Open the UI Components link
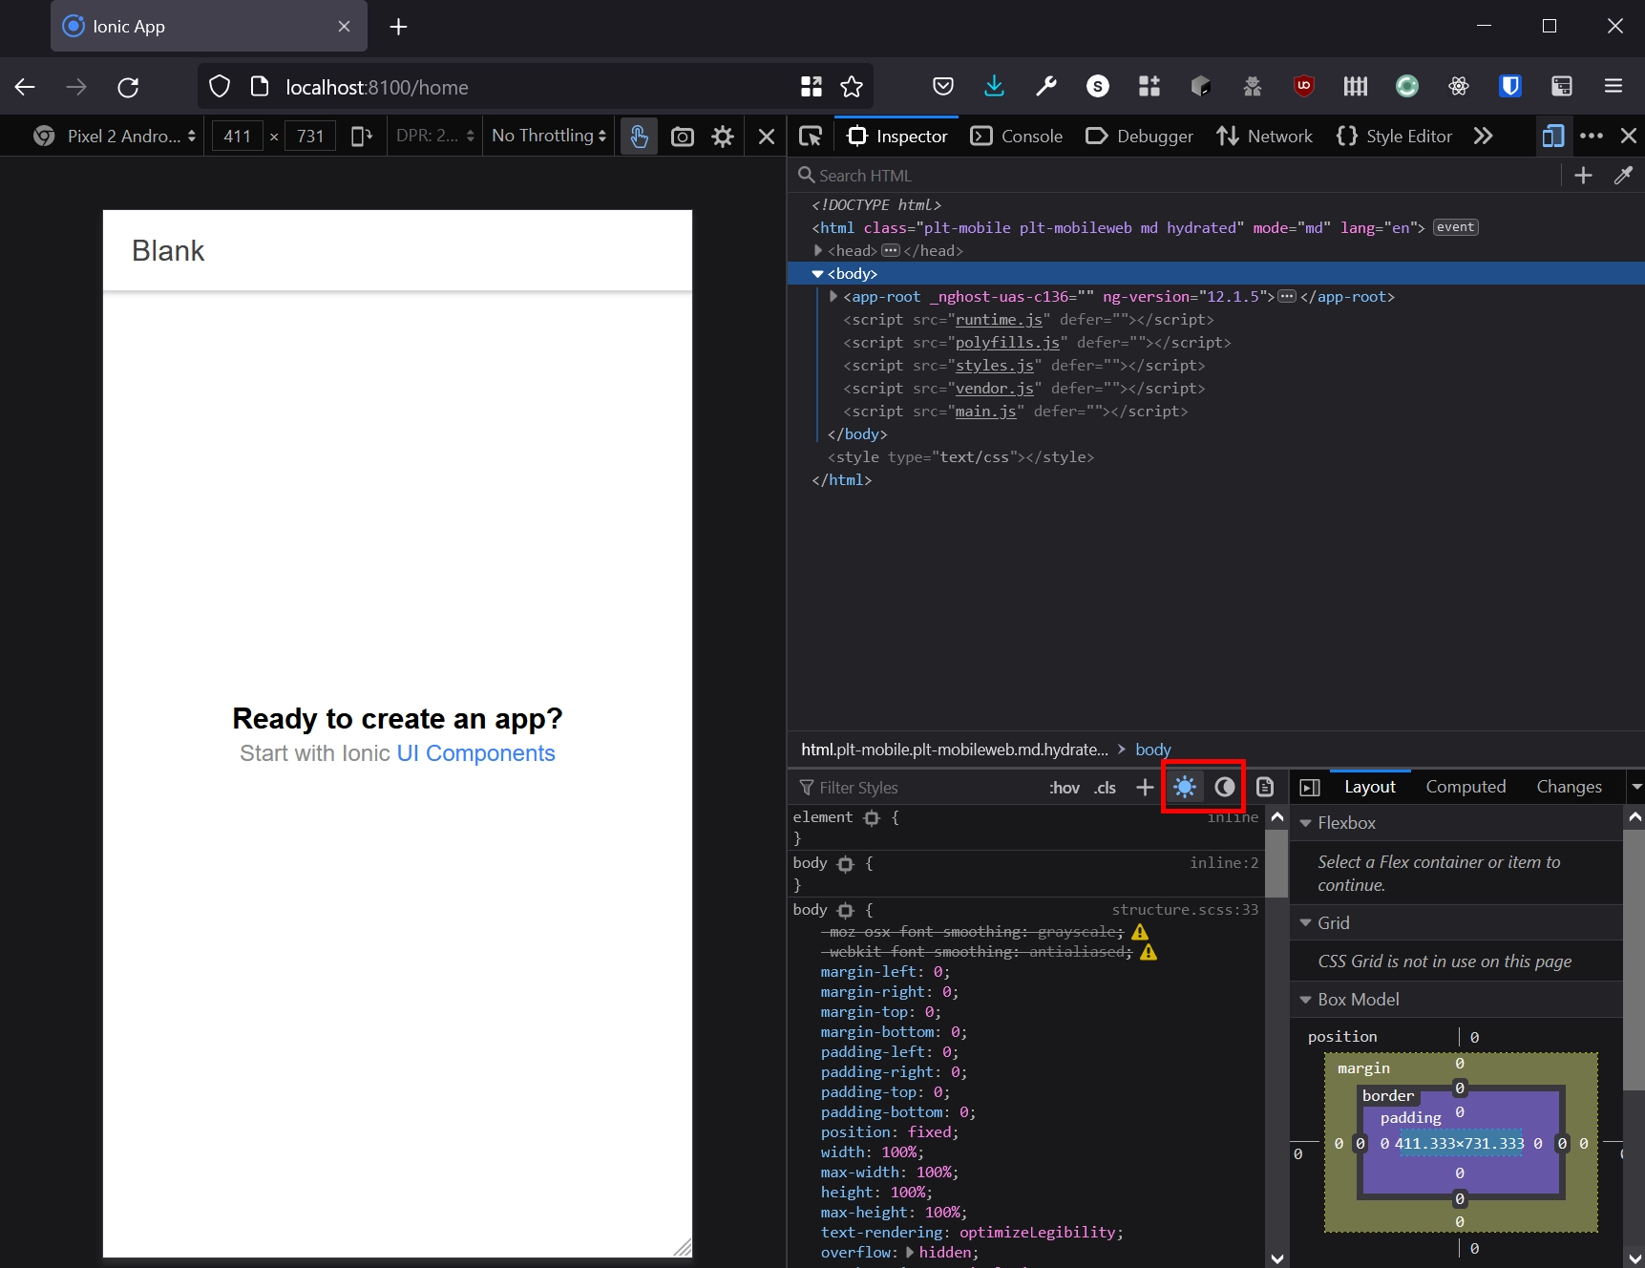 pos(475,753)
